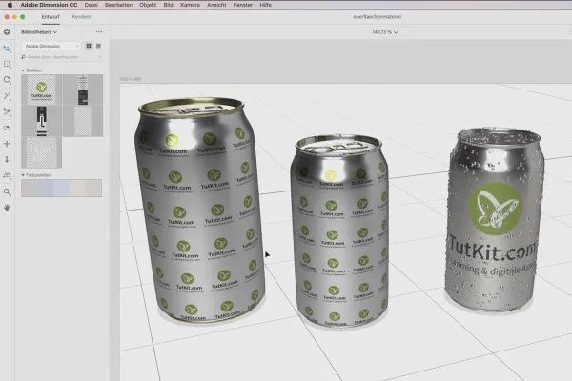Click the Adobe Stock search field
The width and height of the screenshot is (572, 381).
(61, 57)
